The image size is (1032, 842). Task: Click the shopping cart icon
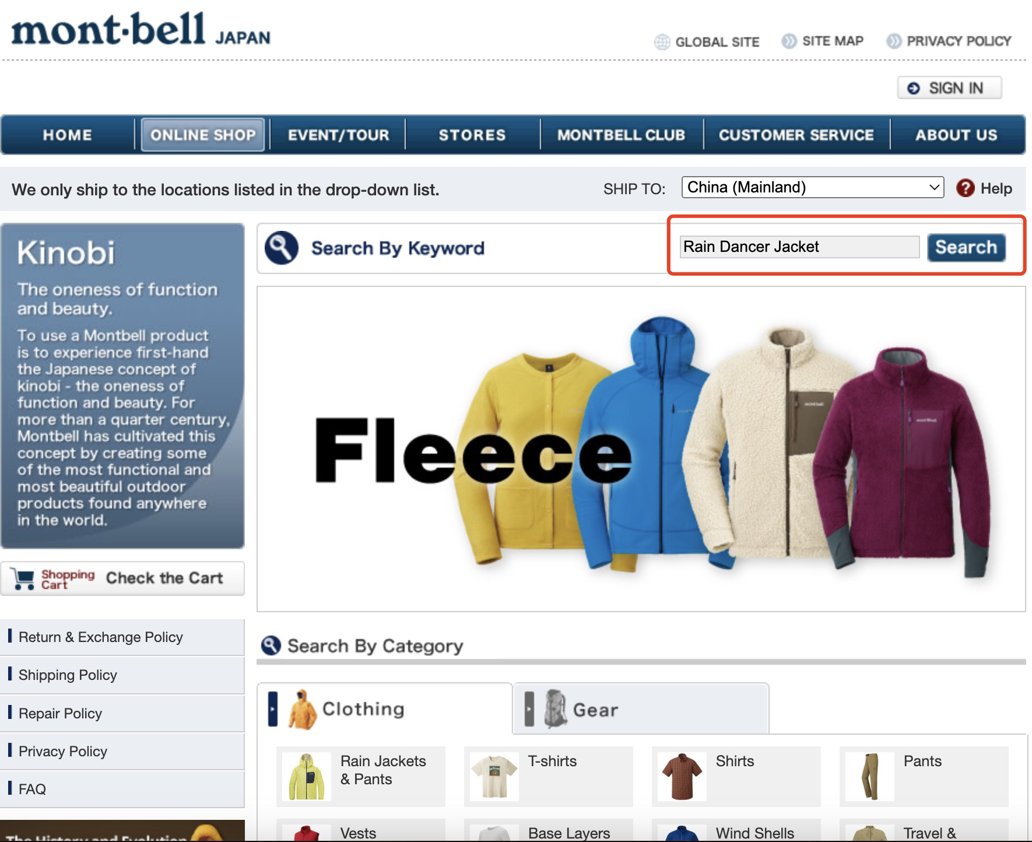click(23, 578)
